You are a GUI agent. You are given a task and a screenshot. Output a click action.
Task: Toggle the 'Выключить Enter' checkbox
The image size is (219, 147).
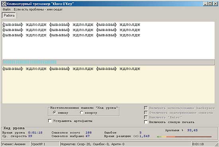coord(146,117)
